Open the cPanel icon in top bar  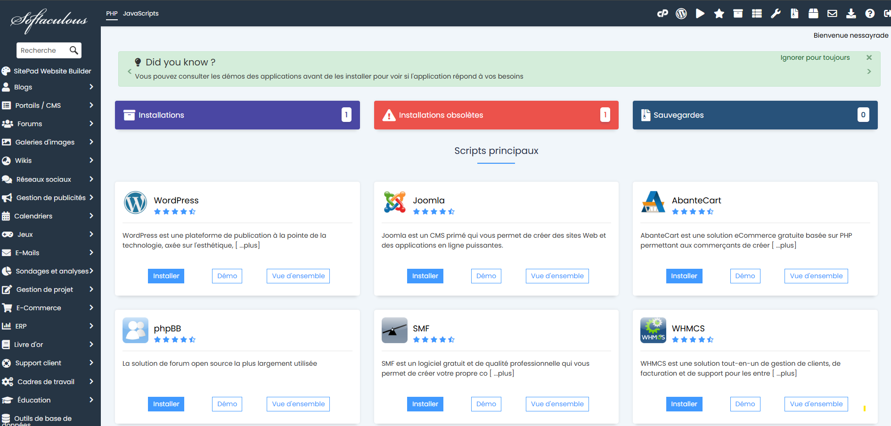pos(662,14)
